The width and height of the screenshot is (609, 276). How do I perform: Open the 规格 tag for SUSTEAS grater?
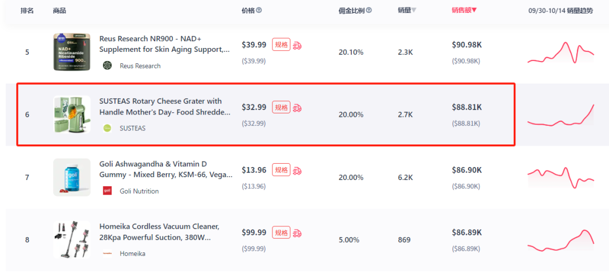click(281, 107)
